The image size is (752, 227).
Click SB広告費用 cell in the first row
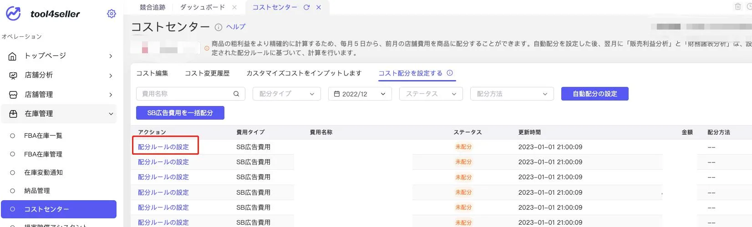[x=253, y=147]
